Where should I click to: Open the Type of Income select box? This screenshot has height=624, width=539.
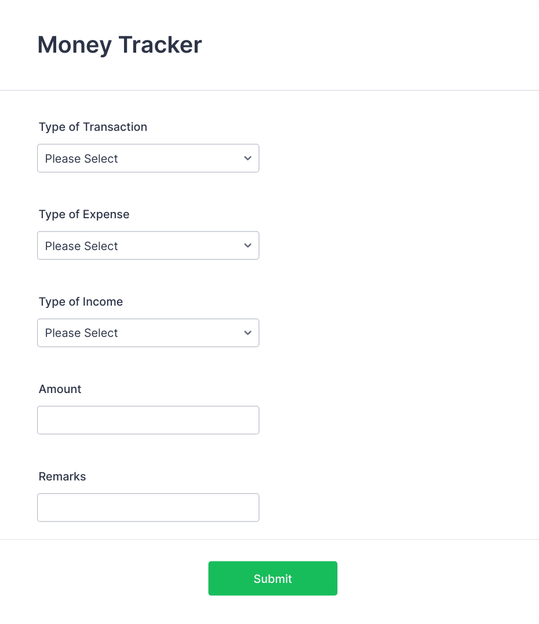pyautogui.click(x=148, y=333)
